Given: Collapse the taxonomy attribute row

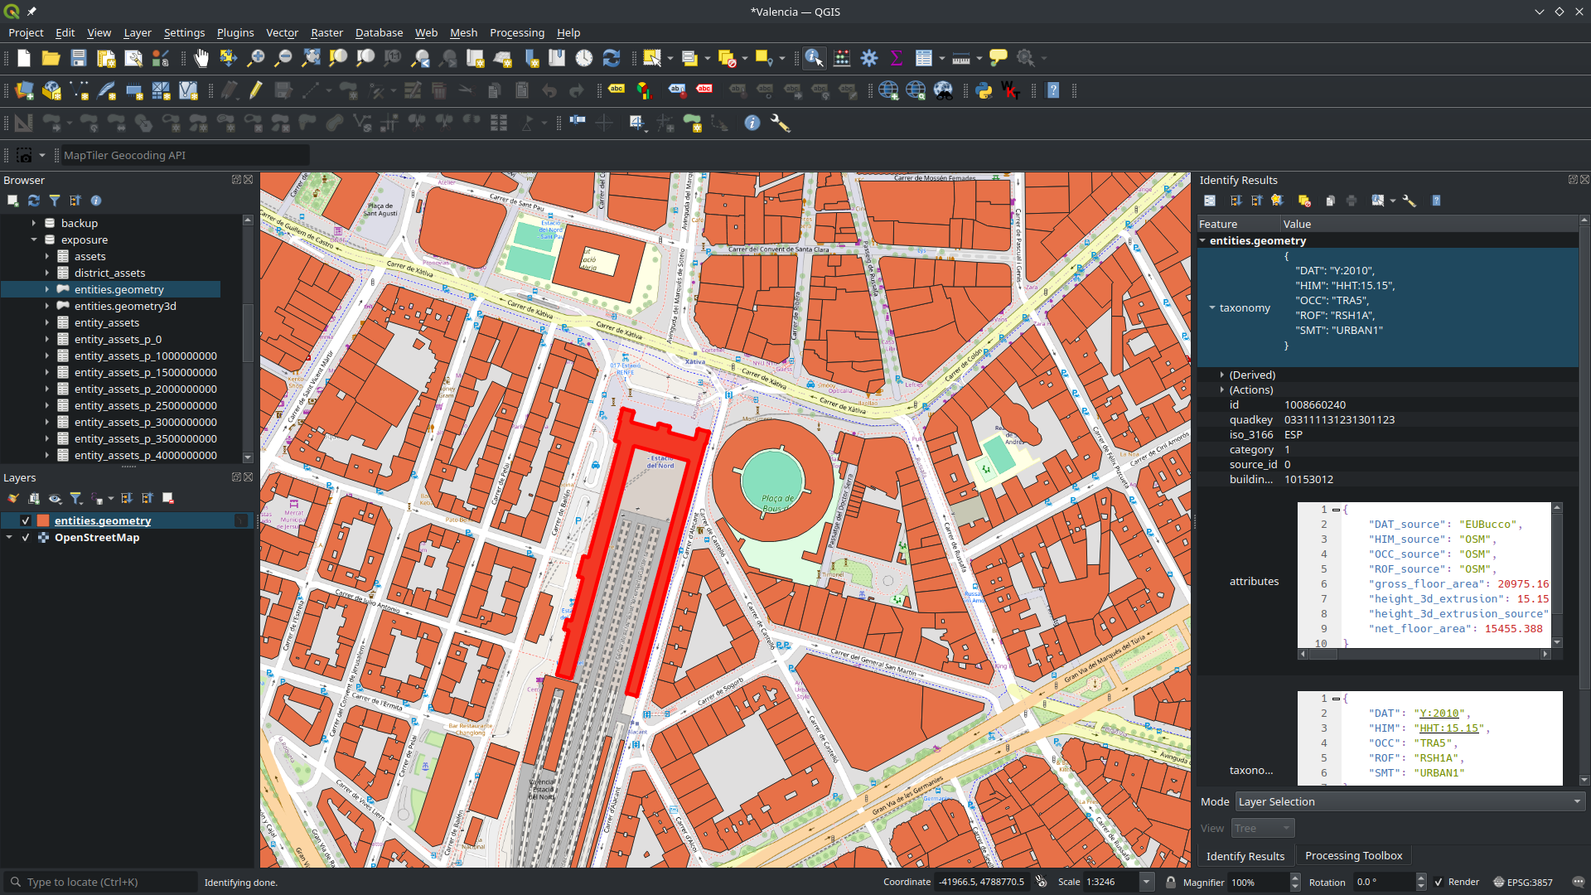Looking at the screenshot, I should click(x=1212, y=307).
